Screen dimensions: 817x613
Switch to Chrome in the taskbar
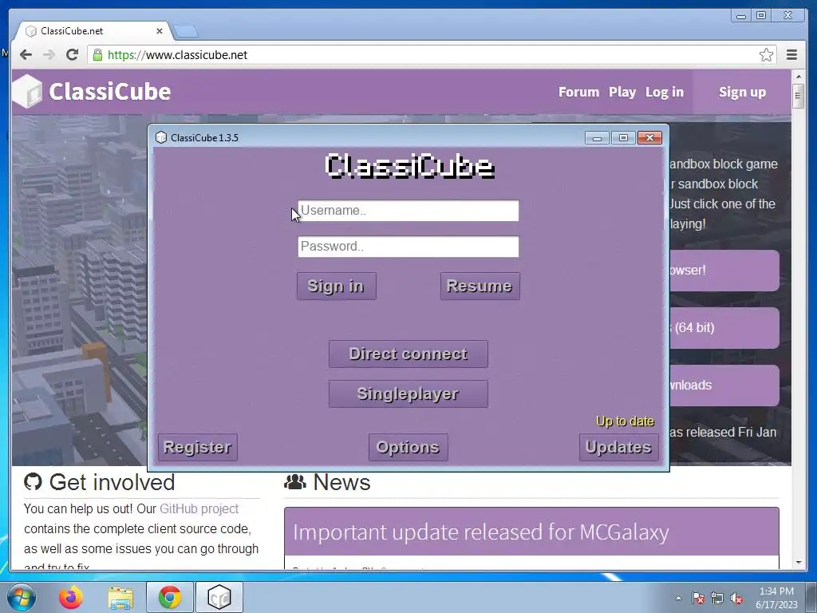[x=170, y=597]
